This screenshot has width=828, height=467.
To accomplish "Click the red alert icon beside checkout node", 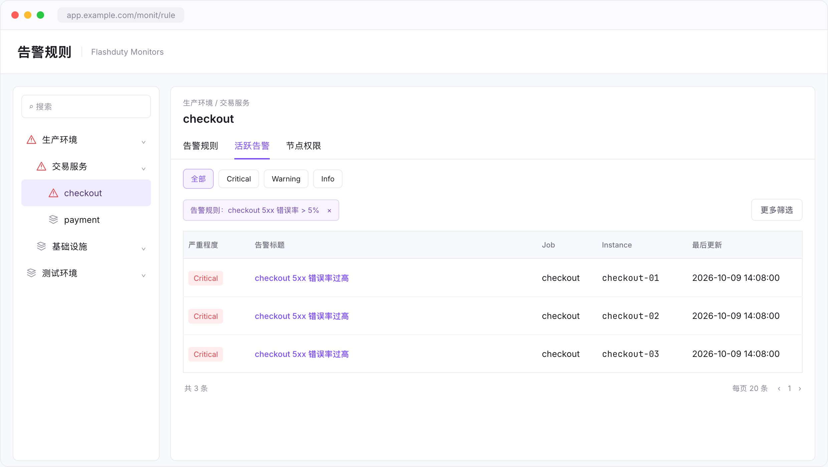I will point(53,193).
